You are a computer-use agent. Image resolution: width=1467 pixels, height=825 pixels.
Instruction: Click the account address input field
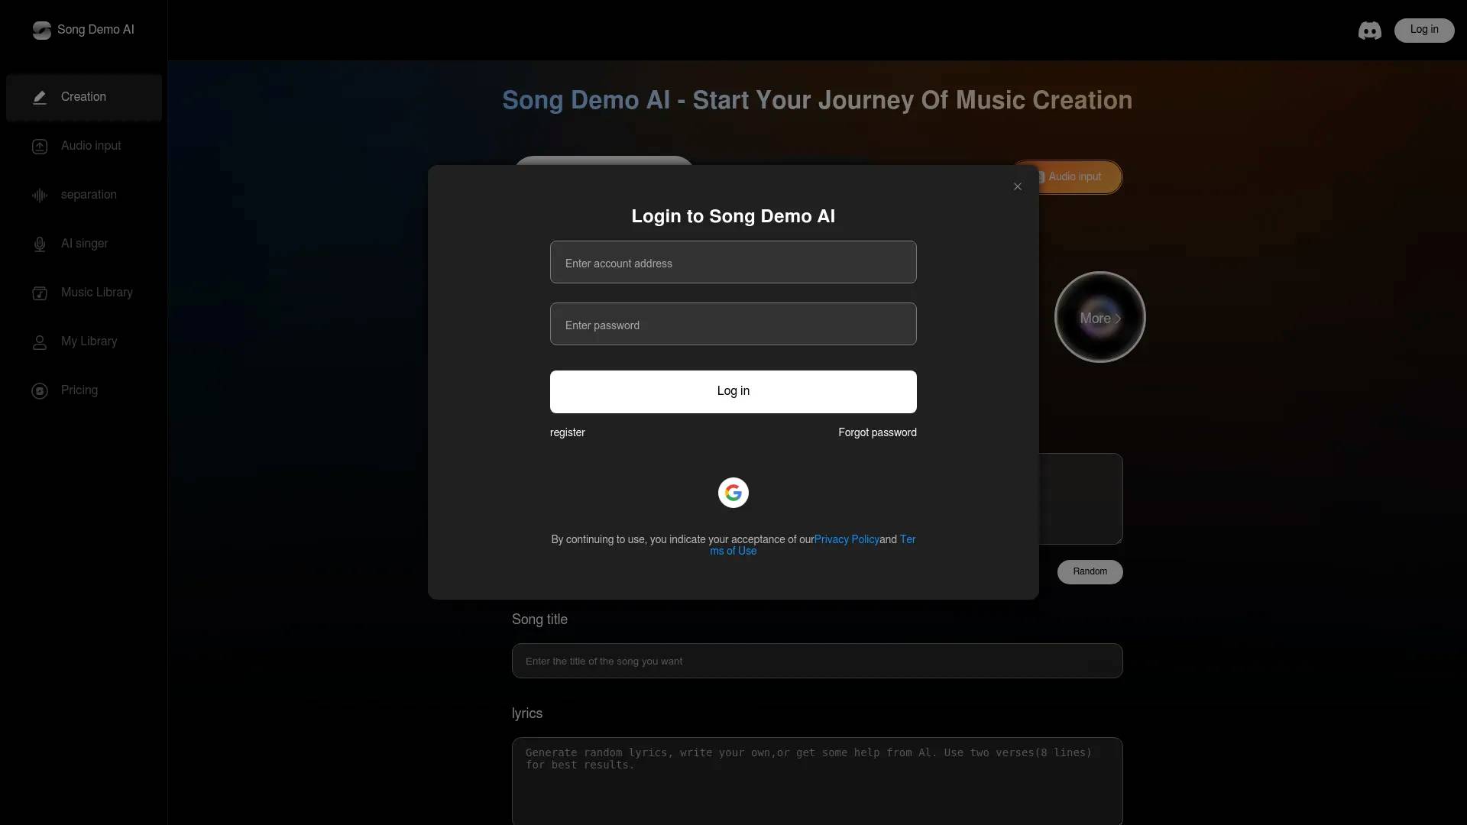[x=733, y=262]
